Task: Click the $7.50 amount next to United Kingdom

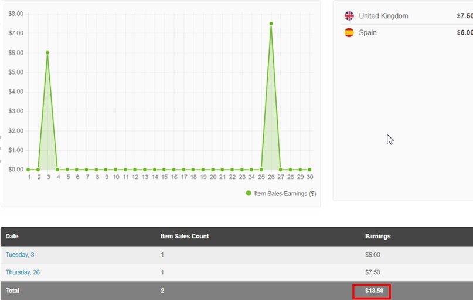Action: click(465, 16)
